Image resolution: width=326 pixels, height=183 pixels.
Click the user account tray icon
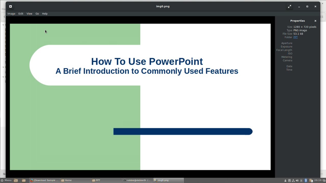point(285,180)
